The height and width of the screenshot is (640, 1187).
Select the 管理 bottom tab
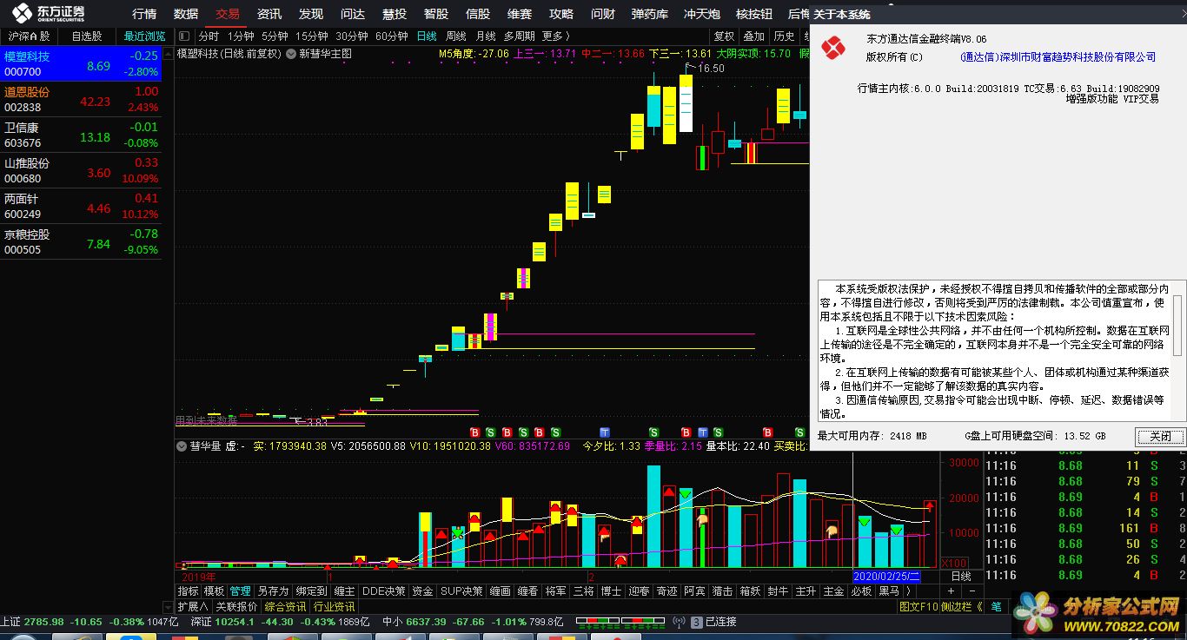pyautogui.click(x=241, y=591)
